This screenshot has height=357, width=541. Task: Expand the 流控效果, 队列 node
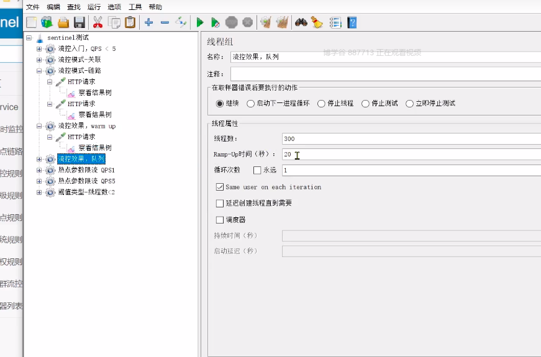pos(39,160)
